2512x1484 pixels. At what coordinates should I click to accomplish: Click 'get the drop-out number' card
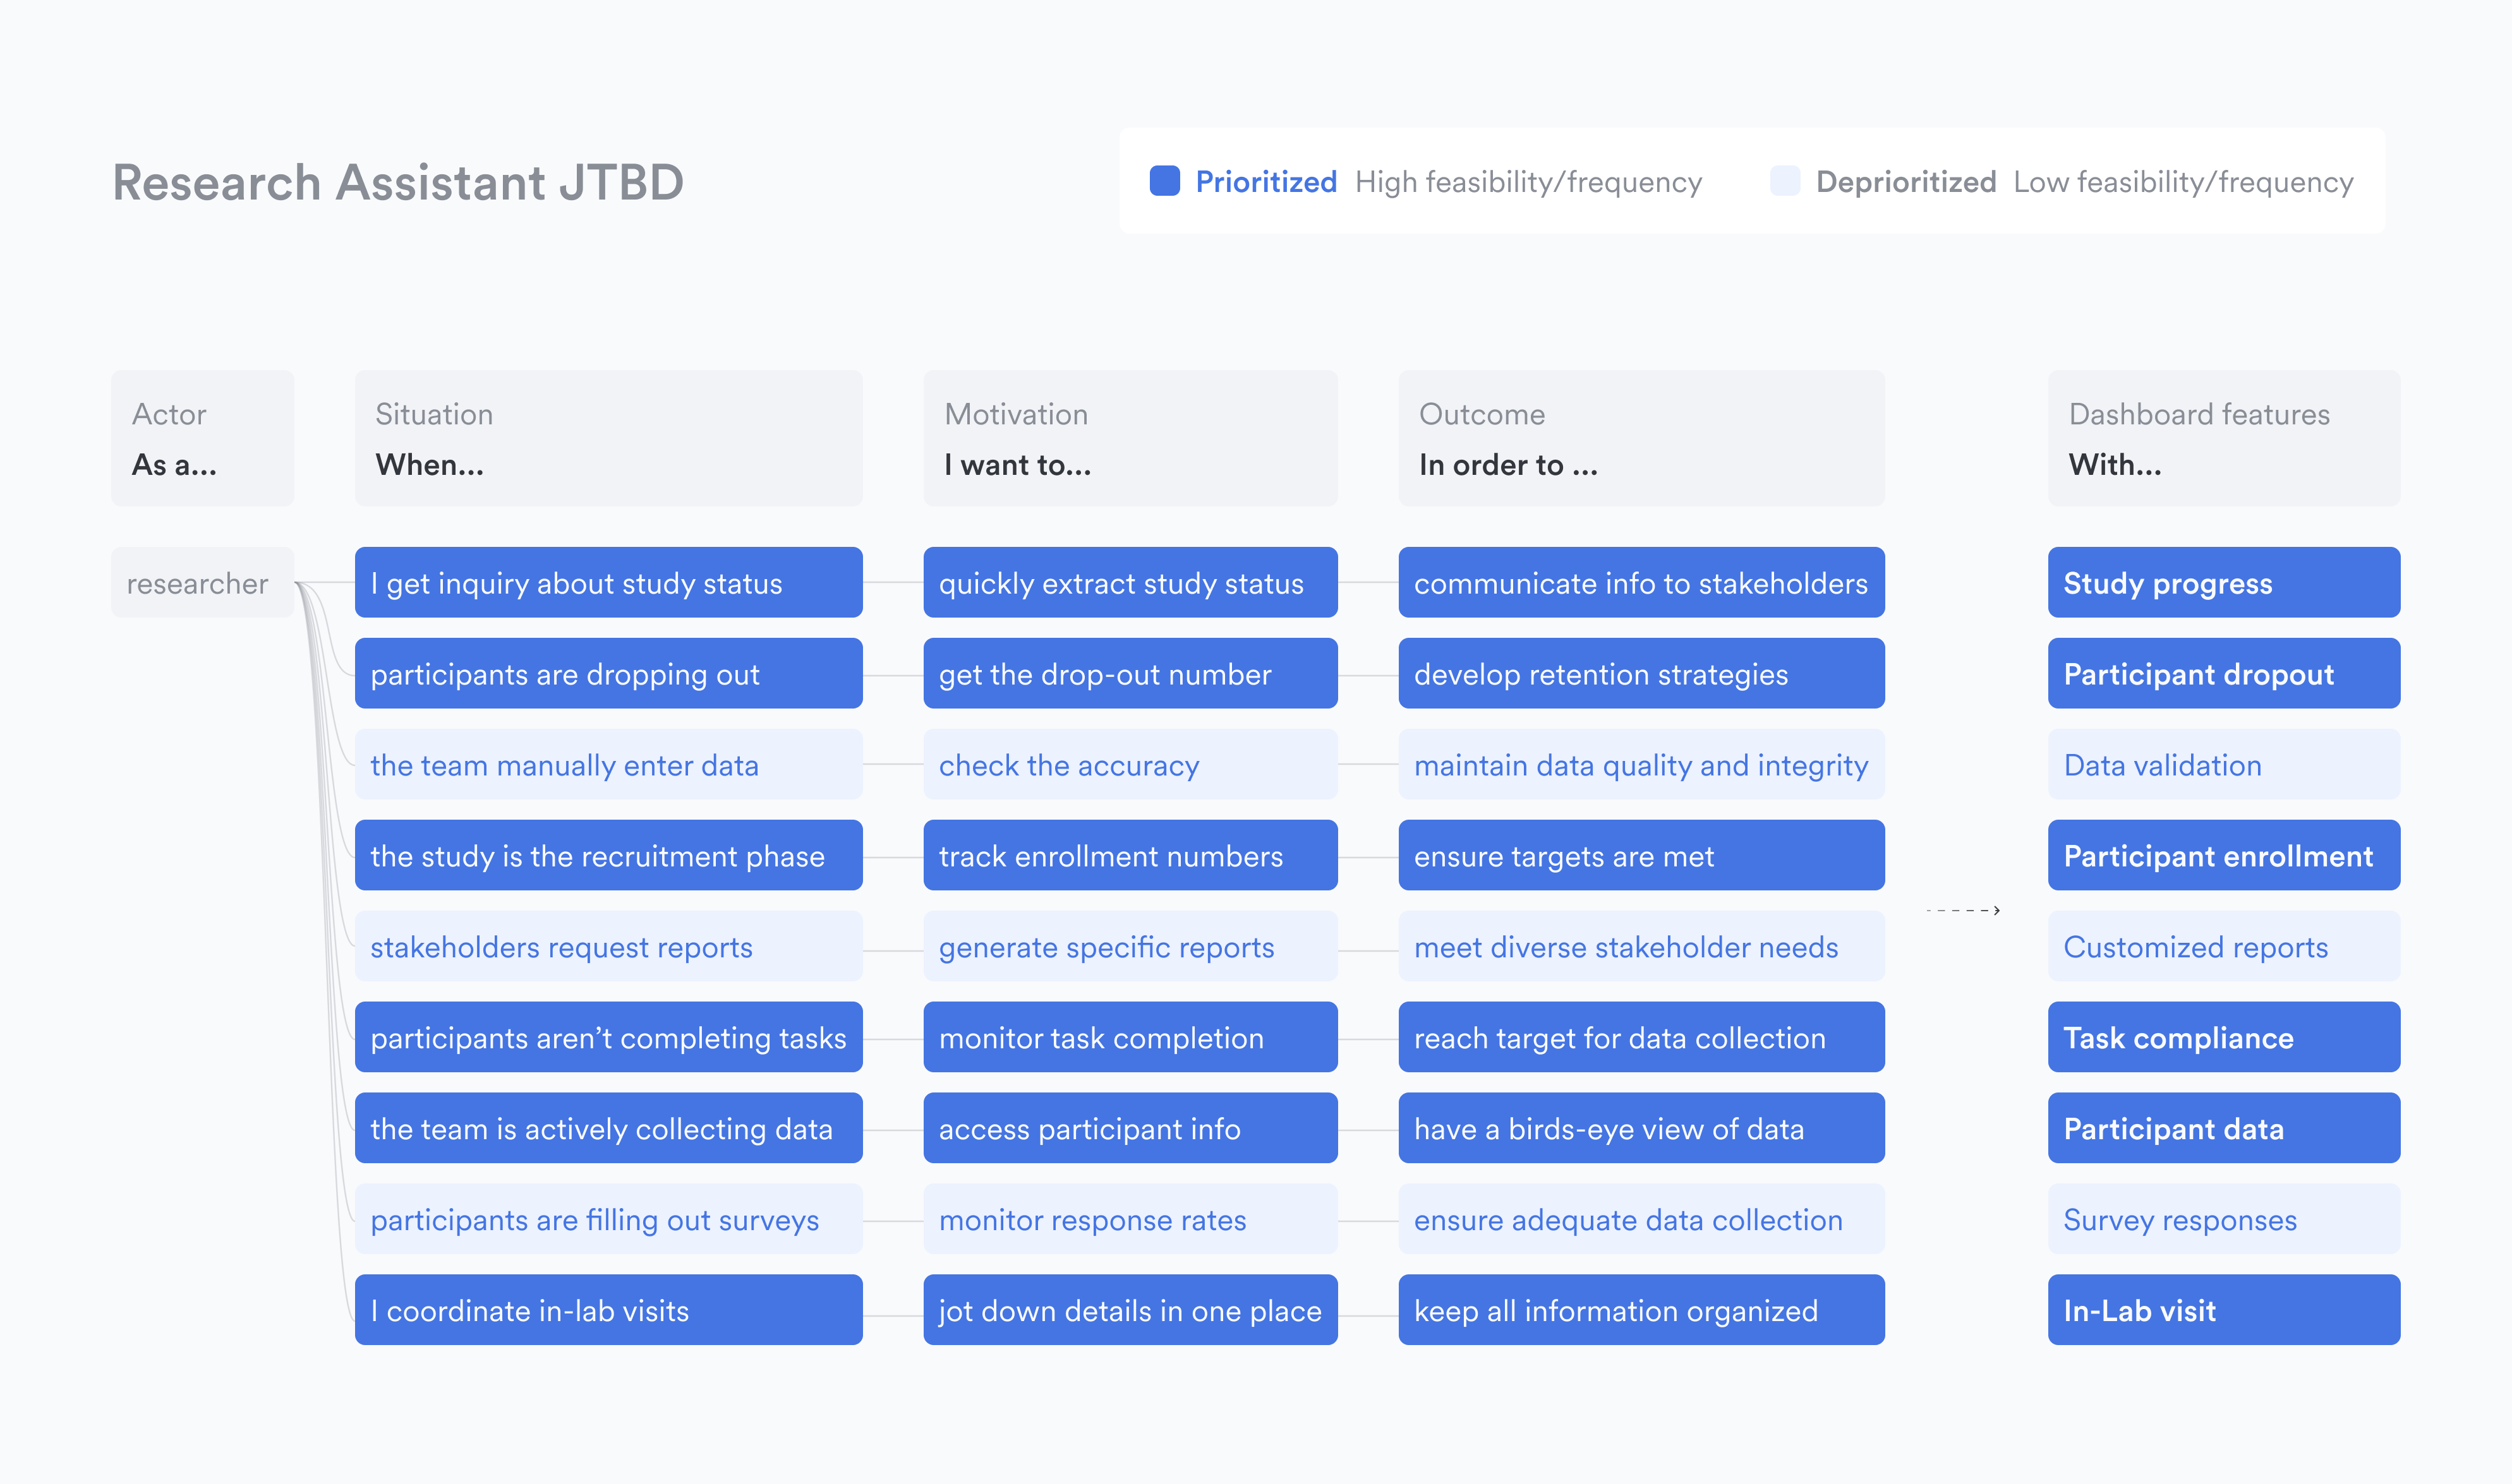click(x=1130, y=674)
